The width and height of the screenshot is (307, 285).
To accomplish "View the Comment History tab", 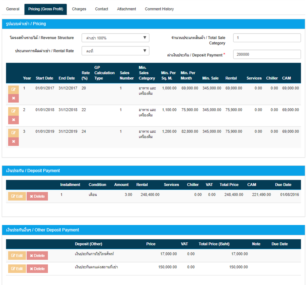I will [x=159, y=9].
